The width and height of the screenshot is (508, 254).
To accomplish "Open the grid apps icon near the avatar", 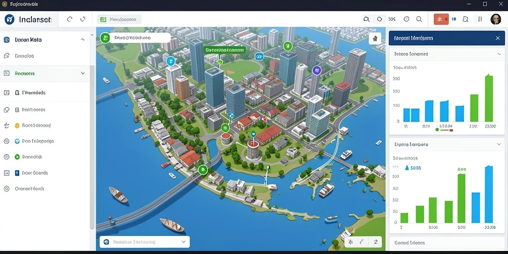I will pyautogui.click(x=480, y=19).
